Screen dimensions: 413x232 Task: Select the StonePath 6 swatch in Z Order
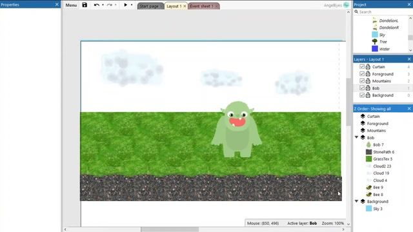click(x=368, y=152)
